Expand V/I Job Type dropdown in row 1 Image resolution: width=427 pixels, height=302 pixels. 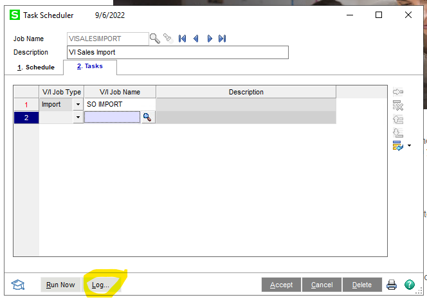coord(78,104)
